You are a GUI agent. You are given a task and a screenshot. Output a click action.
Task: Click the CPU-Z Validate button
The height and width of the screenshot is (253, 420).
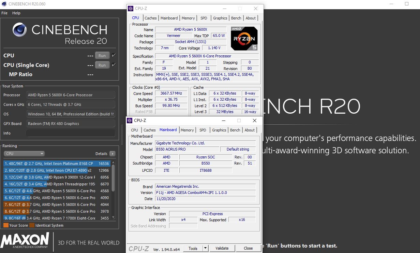(x=222, y=248)
